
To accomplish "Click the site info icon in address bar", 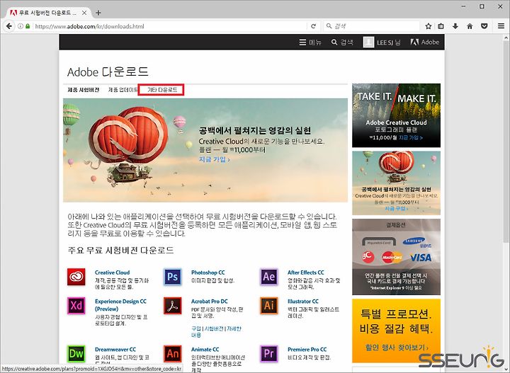I will point(21,26).
